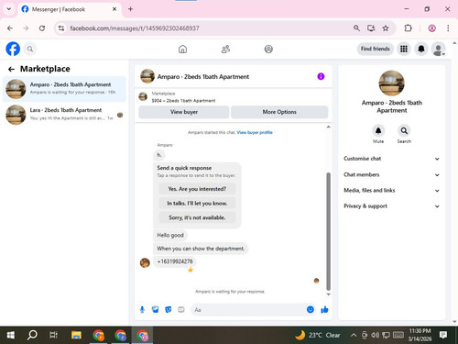This screenshot has height=344, width=458.
Task: Open the taskbar clock and date
Action: click(420, 335)
